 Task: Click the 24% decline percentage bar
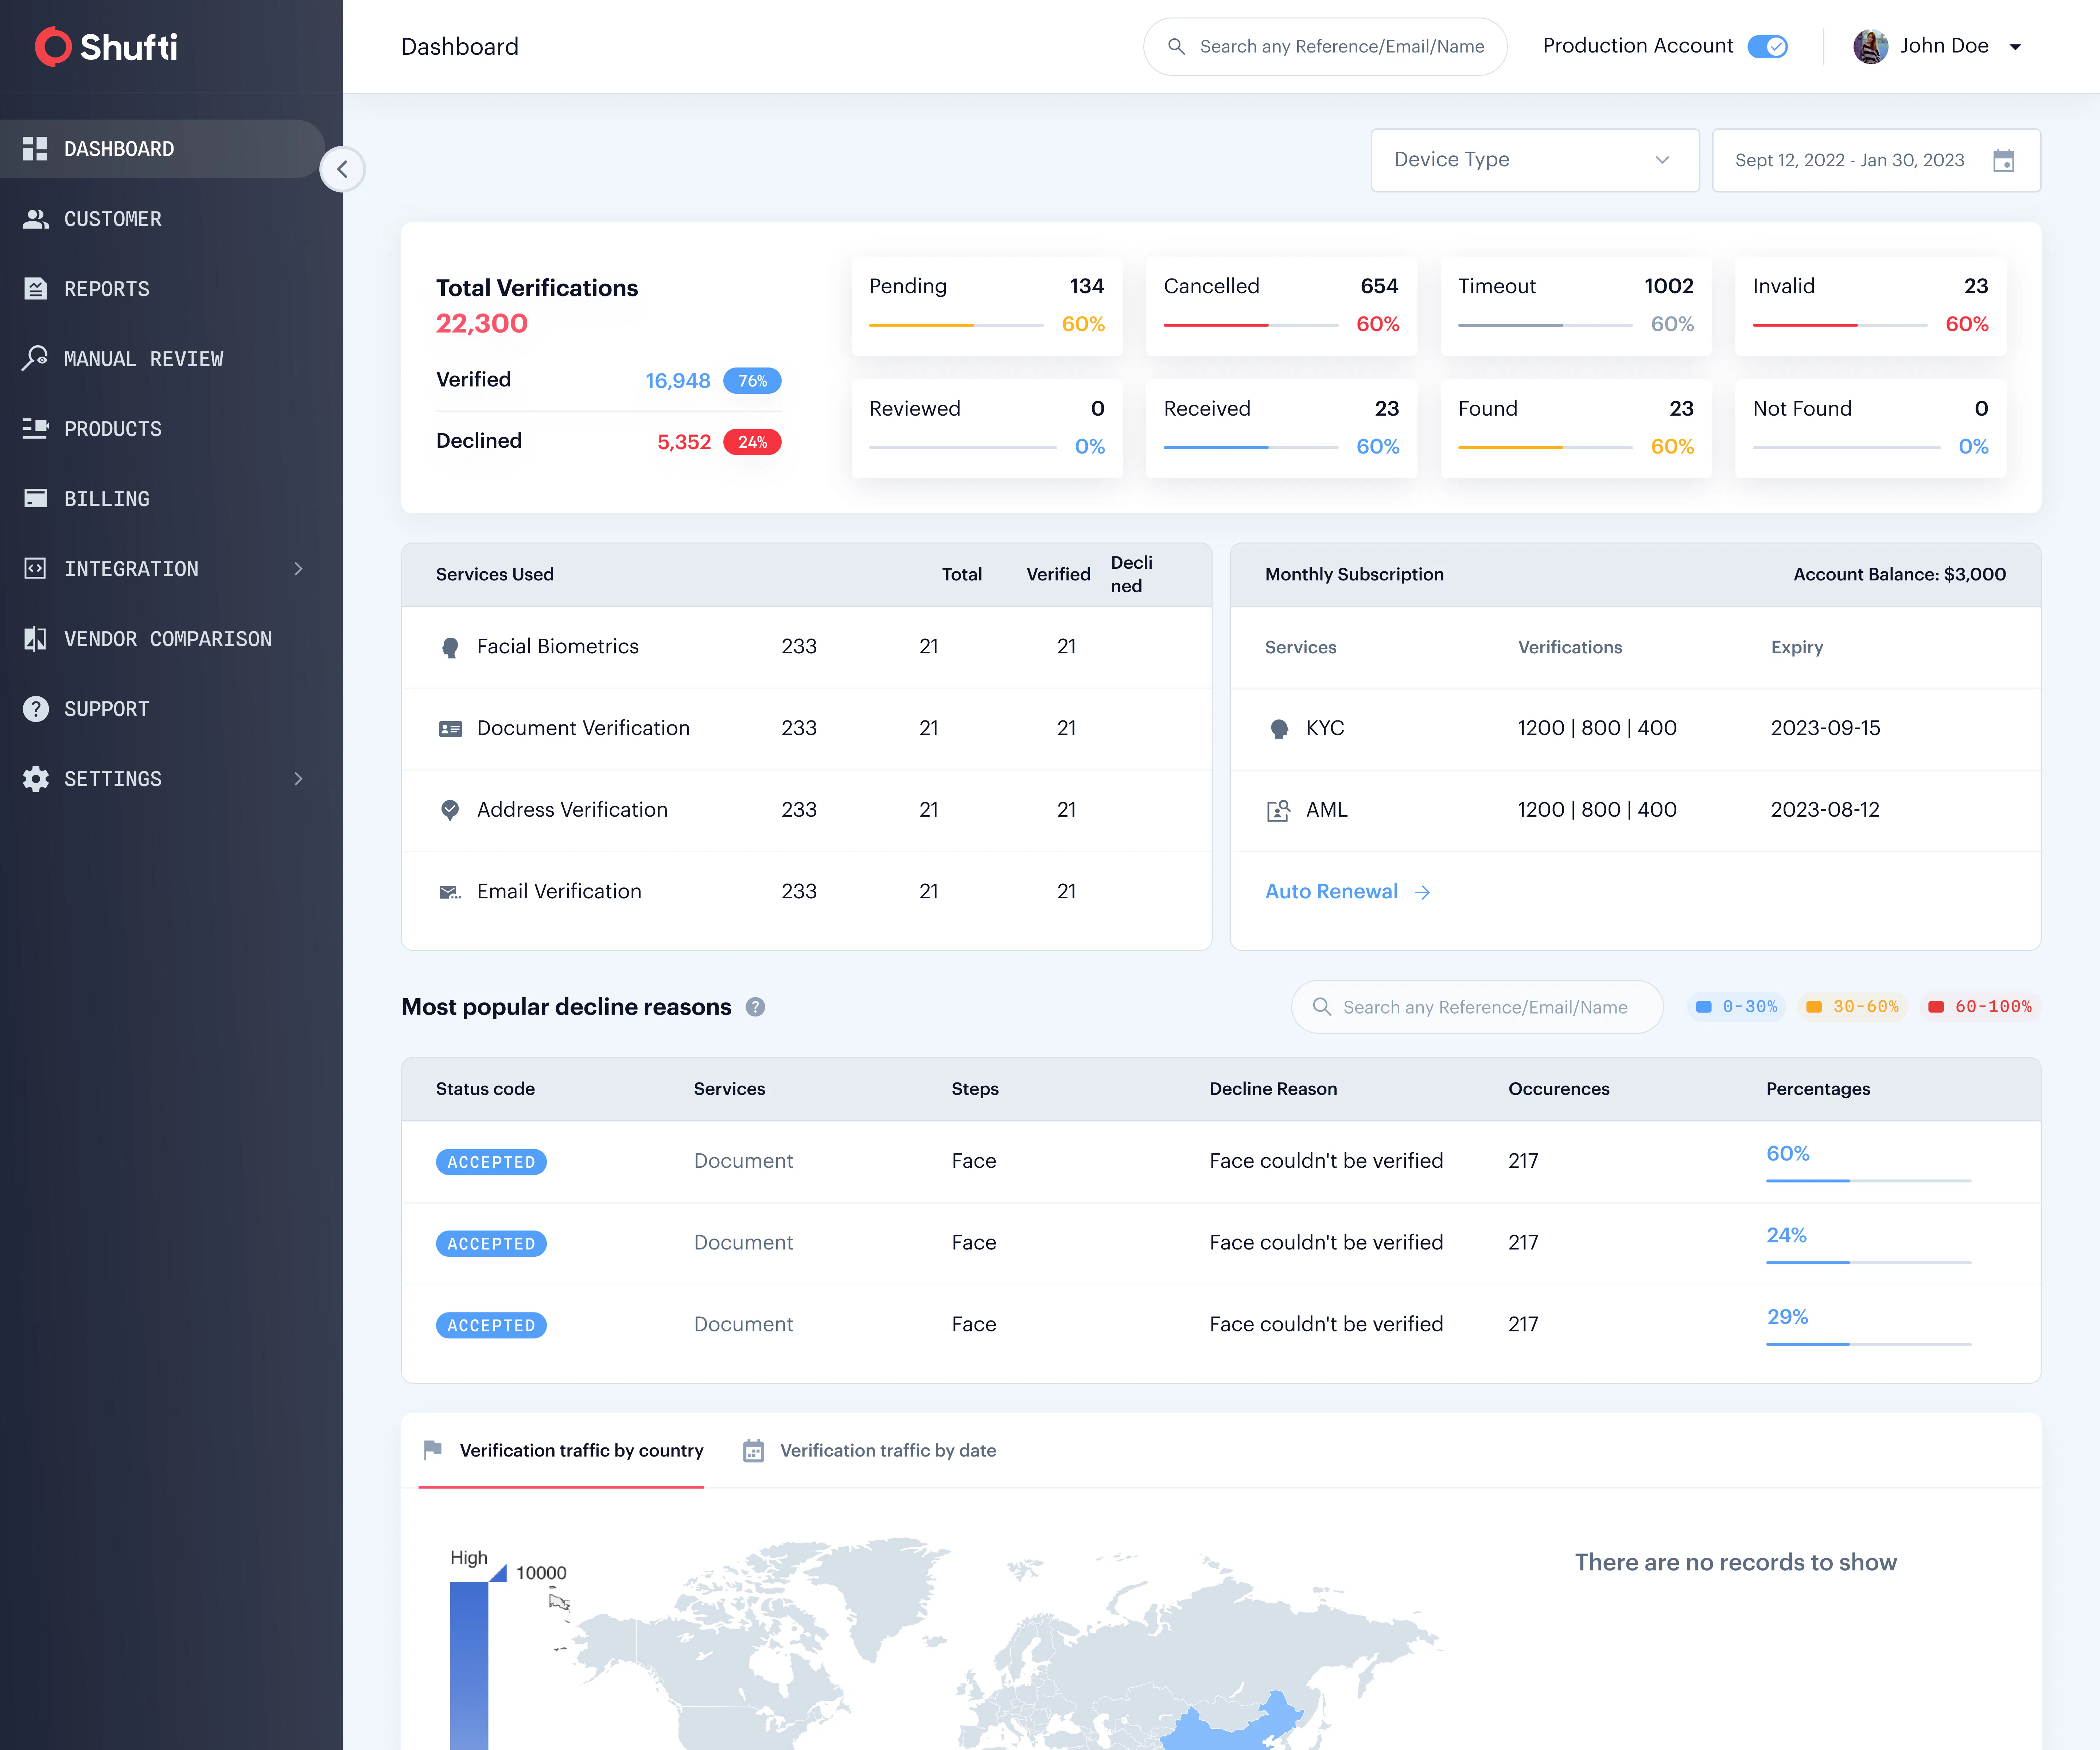(1868, 1262)
